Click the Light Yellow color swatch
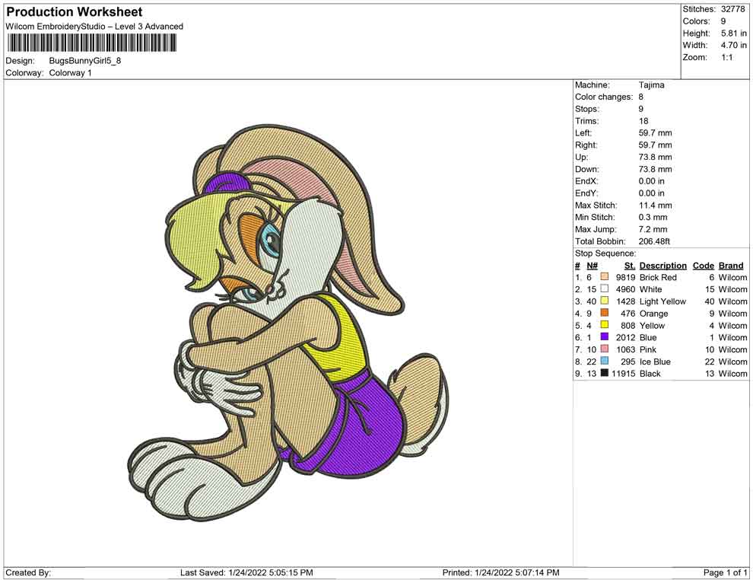The width and height of the screenshot is (753, 580). (605, 301)
